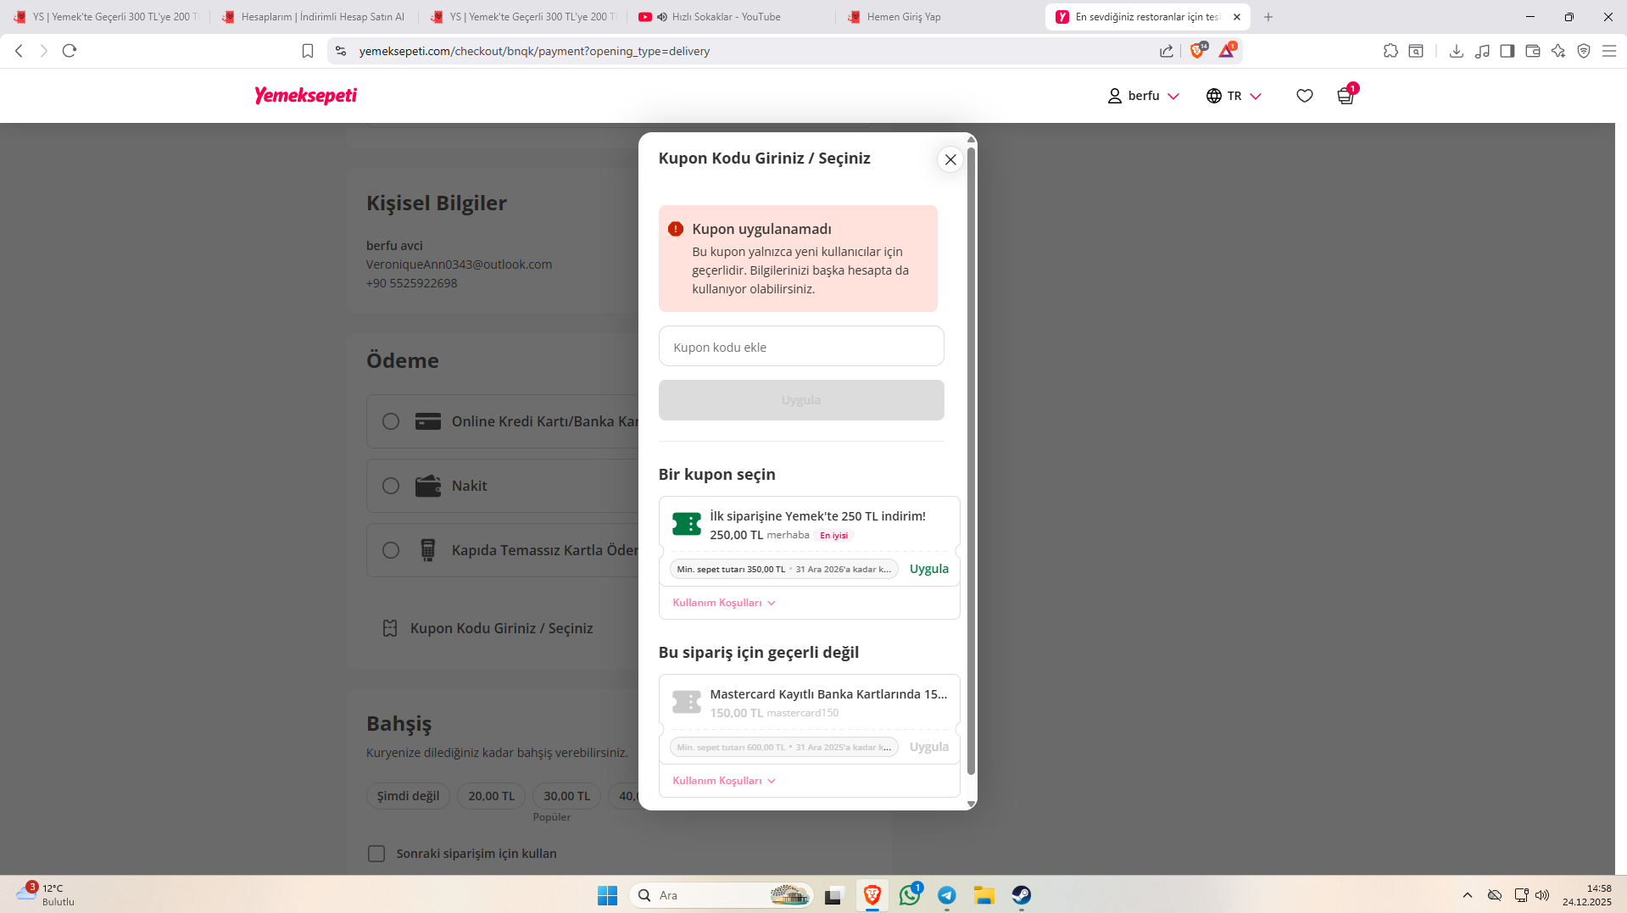Apply the mastercard150 coupon

(x=929, y=747)
